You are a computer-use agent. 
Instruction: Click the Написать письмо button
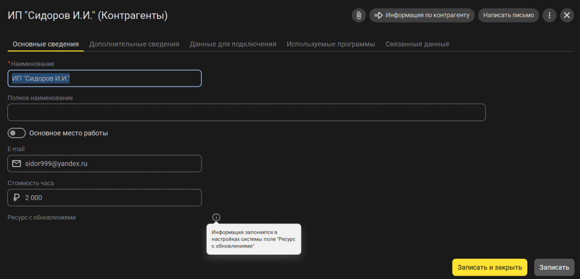tap(508, 15)
